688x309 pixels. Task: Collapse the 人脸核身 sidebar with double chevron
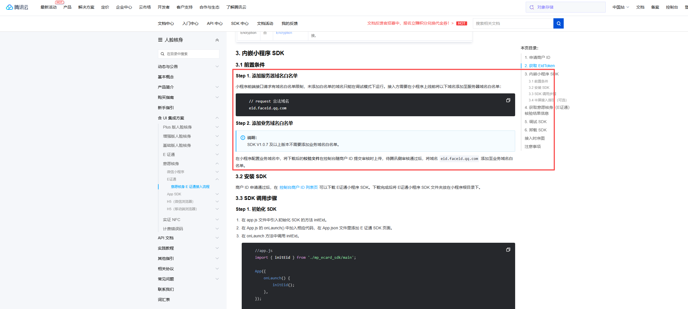click(x=217, y=40)
